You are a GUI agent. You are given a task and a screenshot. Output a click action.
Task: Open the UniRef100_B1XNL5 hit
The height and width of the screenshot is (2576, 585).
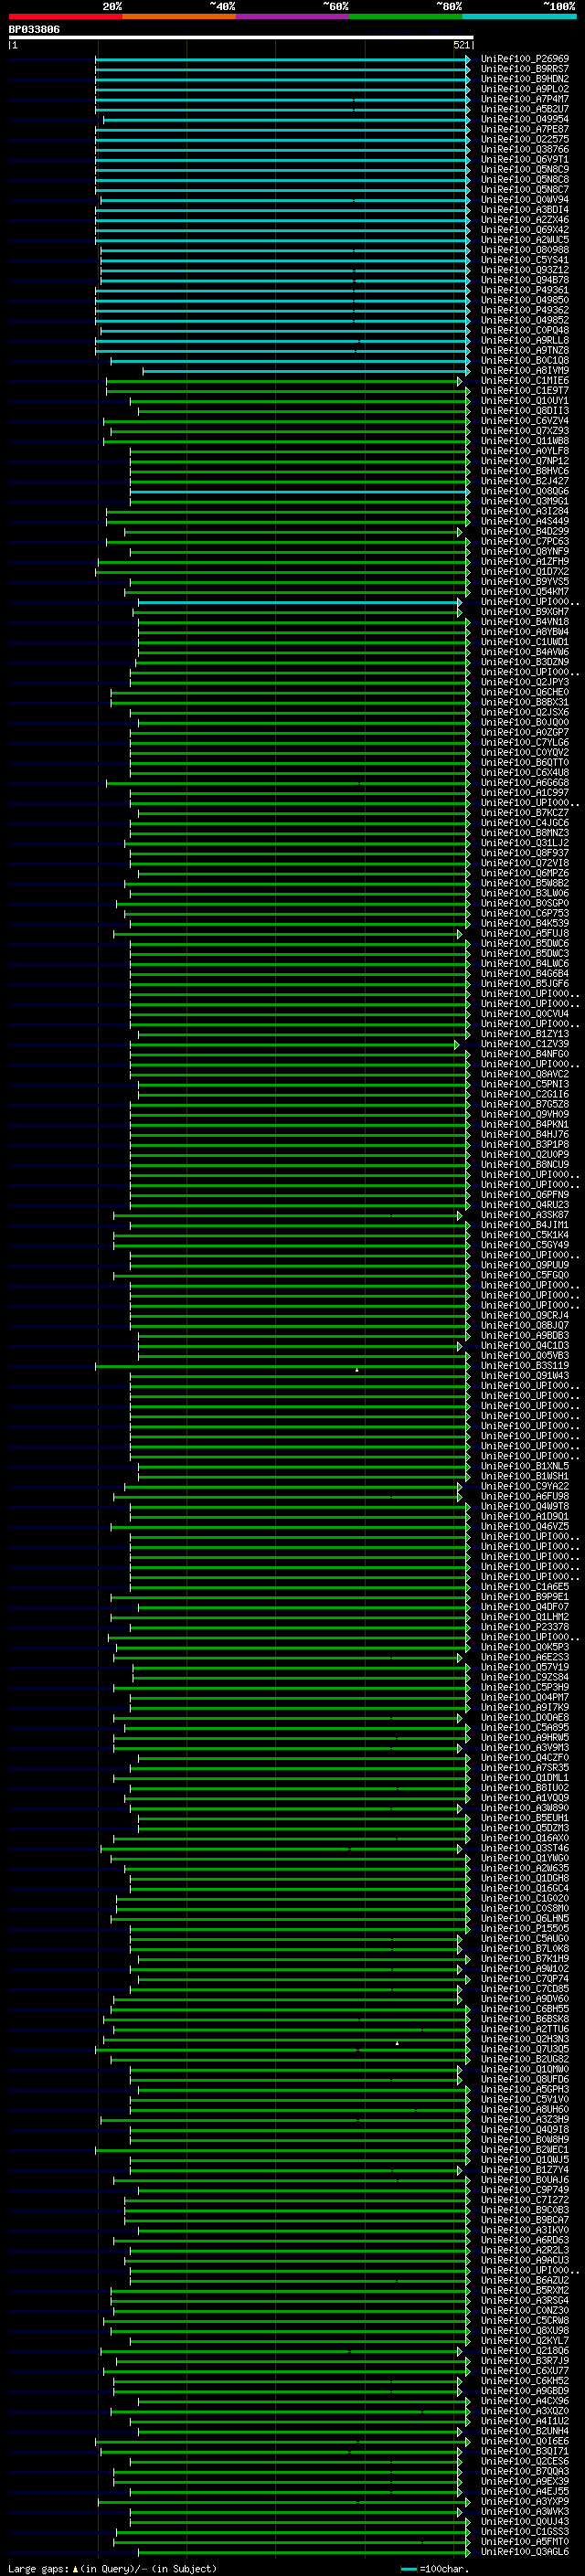(524, 1466)
